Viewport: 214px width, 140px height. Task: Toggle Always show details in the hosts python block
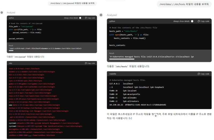[192, 21]
